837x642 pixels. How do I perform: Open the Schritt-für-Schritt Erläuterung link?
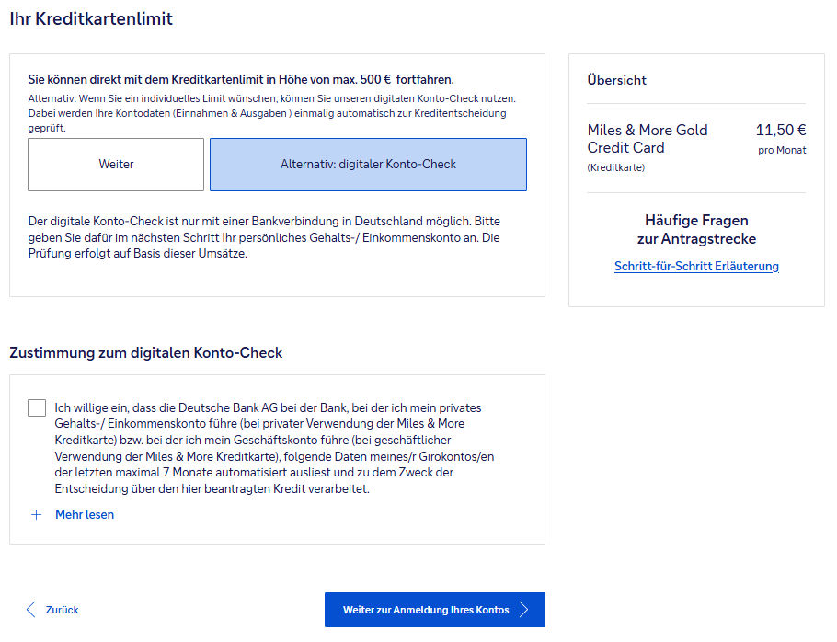pyautogui.click(x=696, y=267)
